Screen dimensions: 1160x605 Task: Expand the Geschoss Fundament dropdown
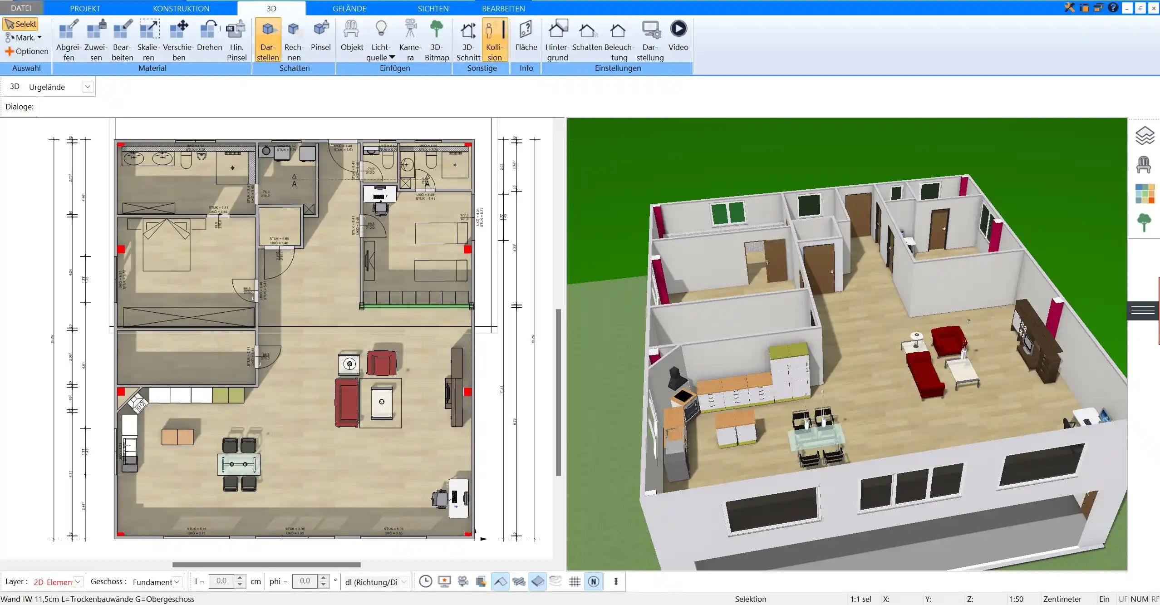click(177, 582)
